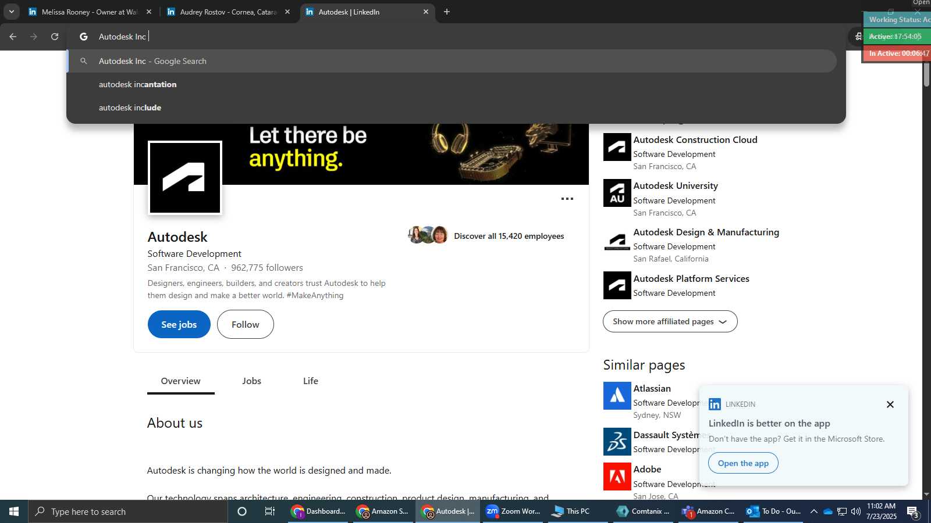Click the employee avatars next to Discover

[428, 235]
